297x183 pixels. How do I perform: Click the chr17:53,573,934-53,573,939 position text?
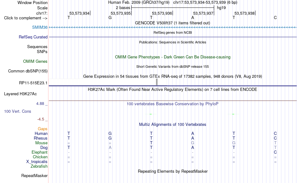[x=199, y=2]
